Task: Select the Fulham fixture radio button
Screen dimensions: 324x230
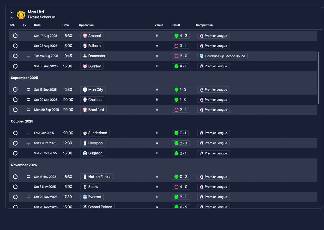Action: (15, 46)
